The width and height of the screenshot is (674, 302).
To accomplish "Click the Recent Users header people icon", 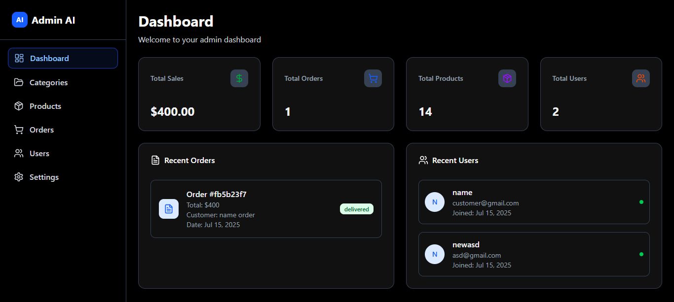I will [x=423, y=160].
